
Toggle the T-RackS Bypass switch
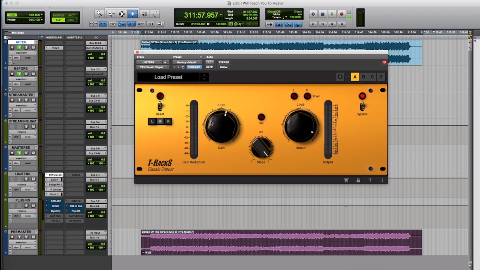(x=362, y=106)
